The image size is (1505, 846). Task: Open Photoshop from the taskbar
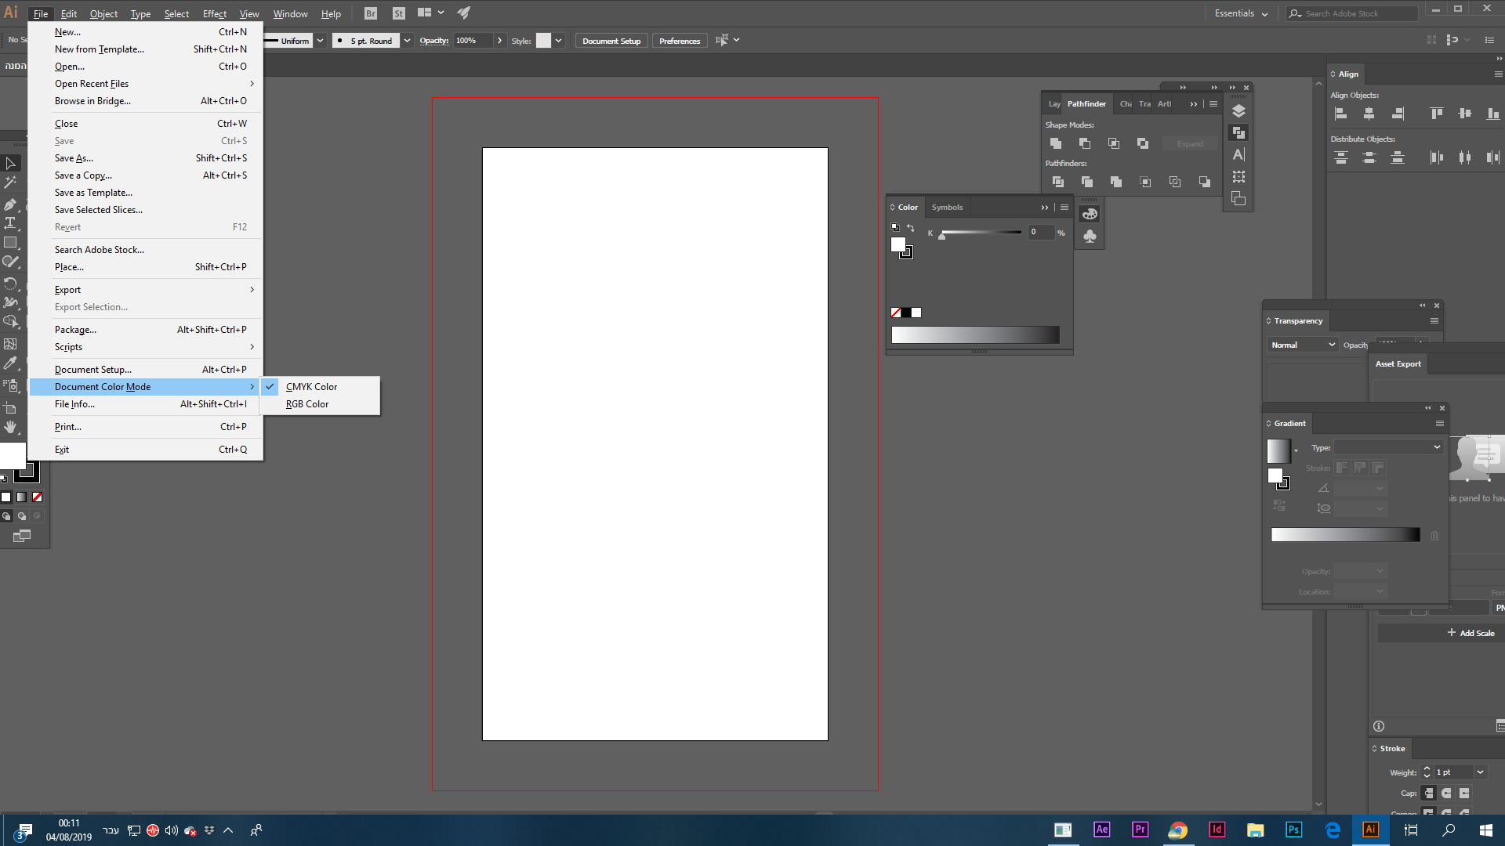1293,830
